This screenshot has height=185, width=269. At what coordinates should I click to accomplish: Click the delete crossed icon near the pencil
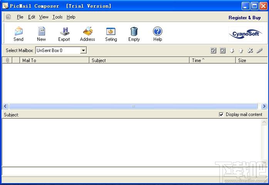[250, 50]
